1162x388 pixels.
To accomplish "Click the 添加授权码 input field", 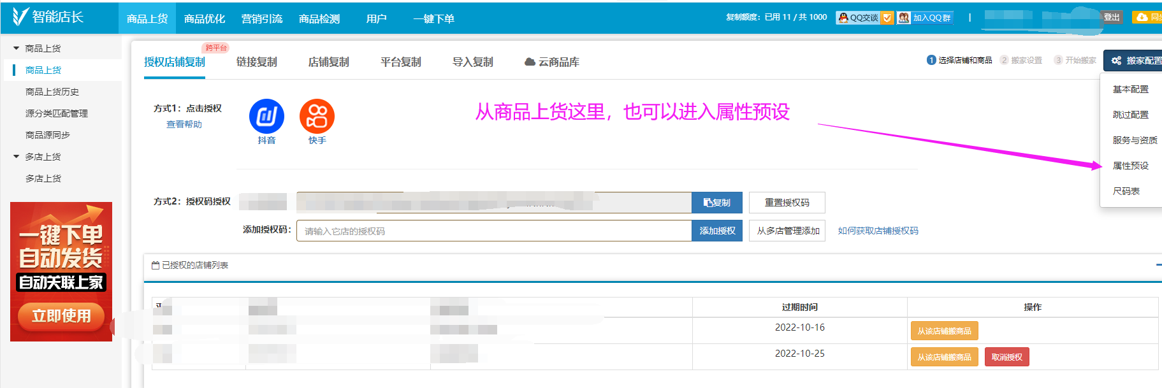I will (x=493, y=231).
